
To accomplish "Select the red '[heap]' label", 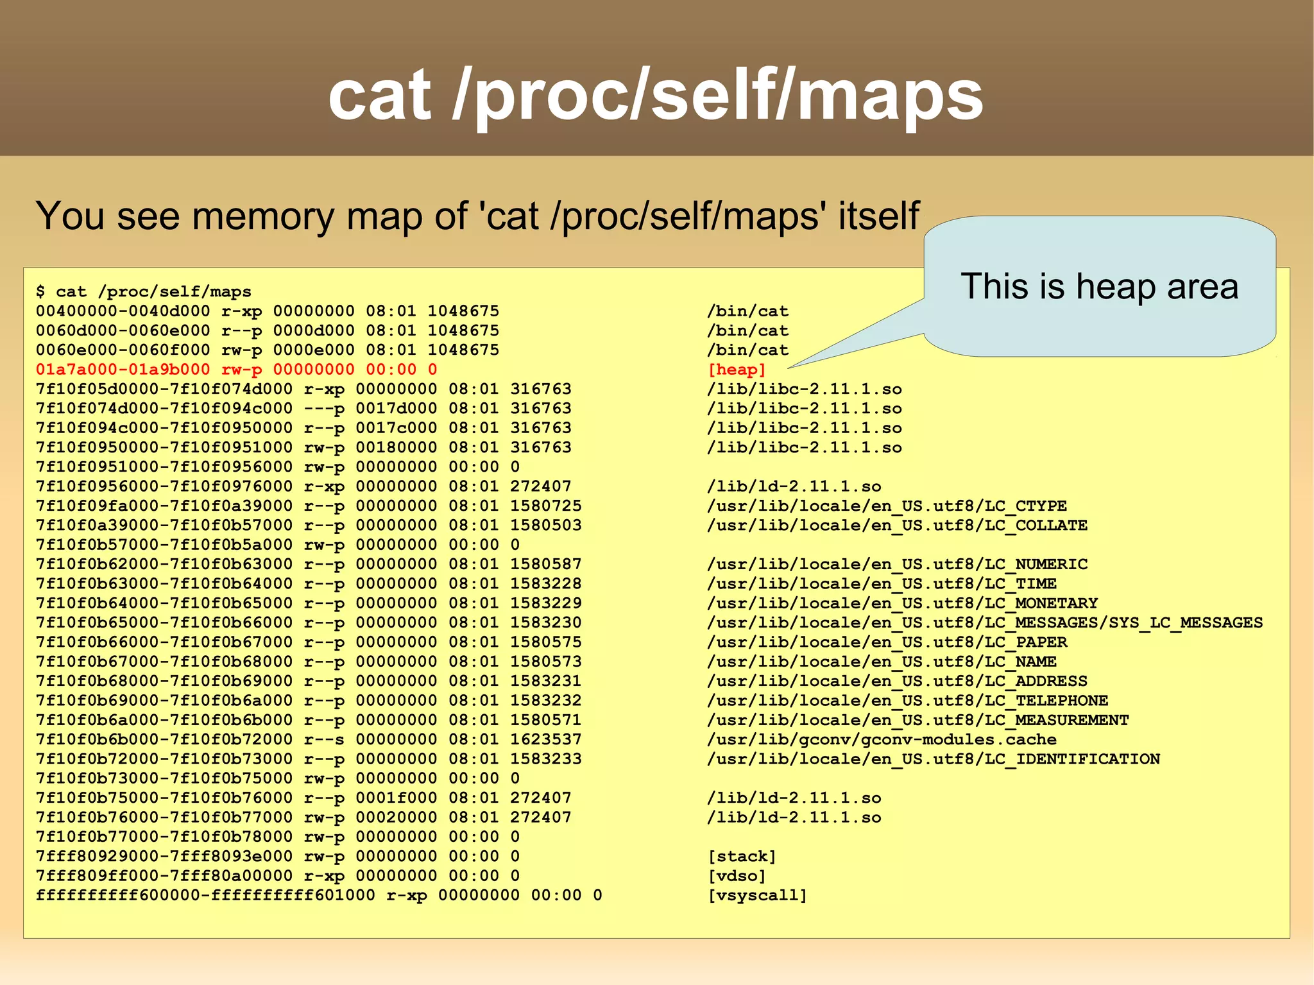I will point(737,370).
